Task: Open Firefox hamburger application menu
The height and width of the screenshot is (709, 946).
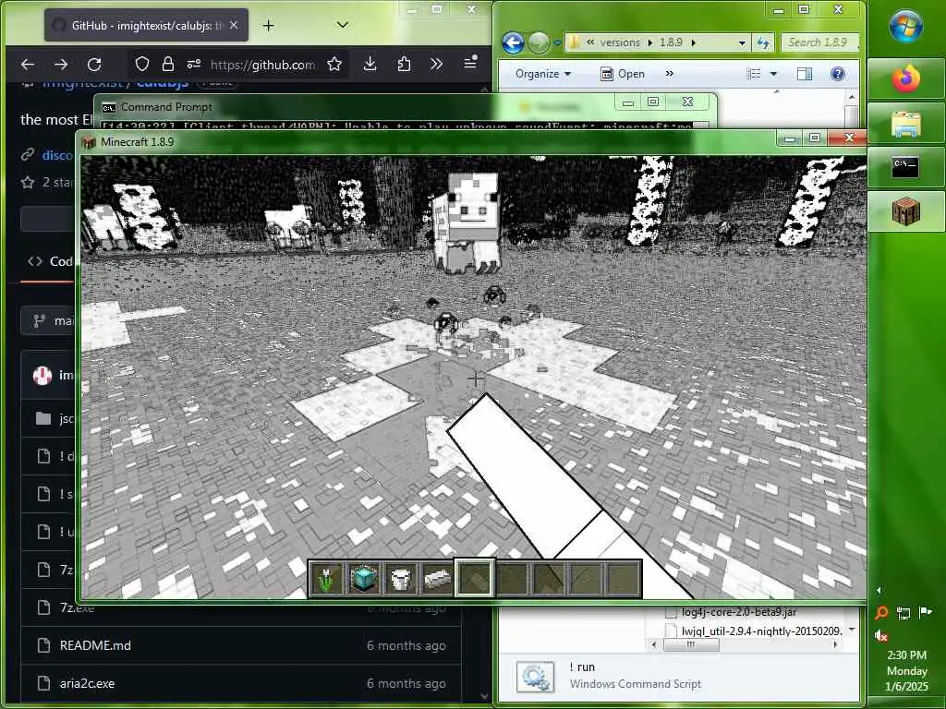Action: (x=470, y=63)
